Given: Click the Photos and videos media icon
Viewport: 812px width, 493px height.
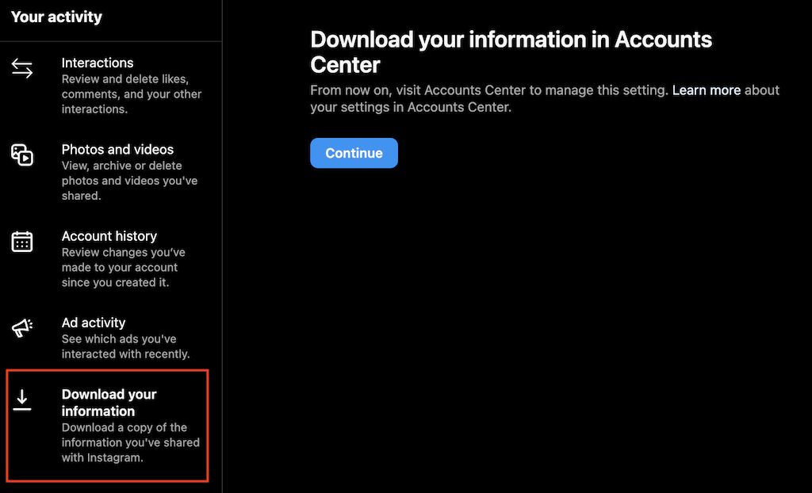Looking at the screenshot, I should pos(22,155).
